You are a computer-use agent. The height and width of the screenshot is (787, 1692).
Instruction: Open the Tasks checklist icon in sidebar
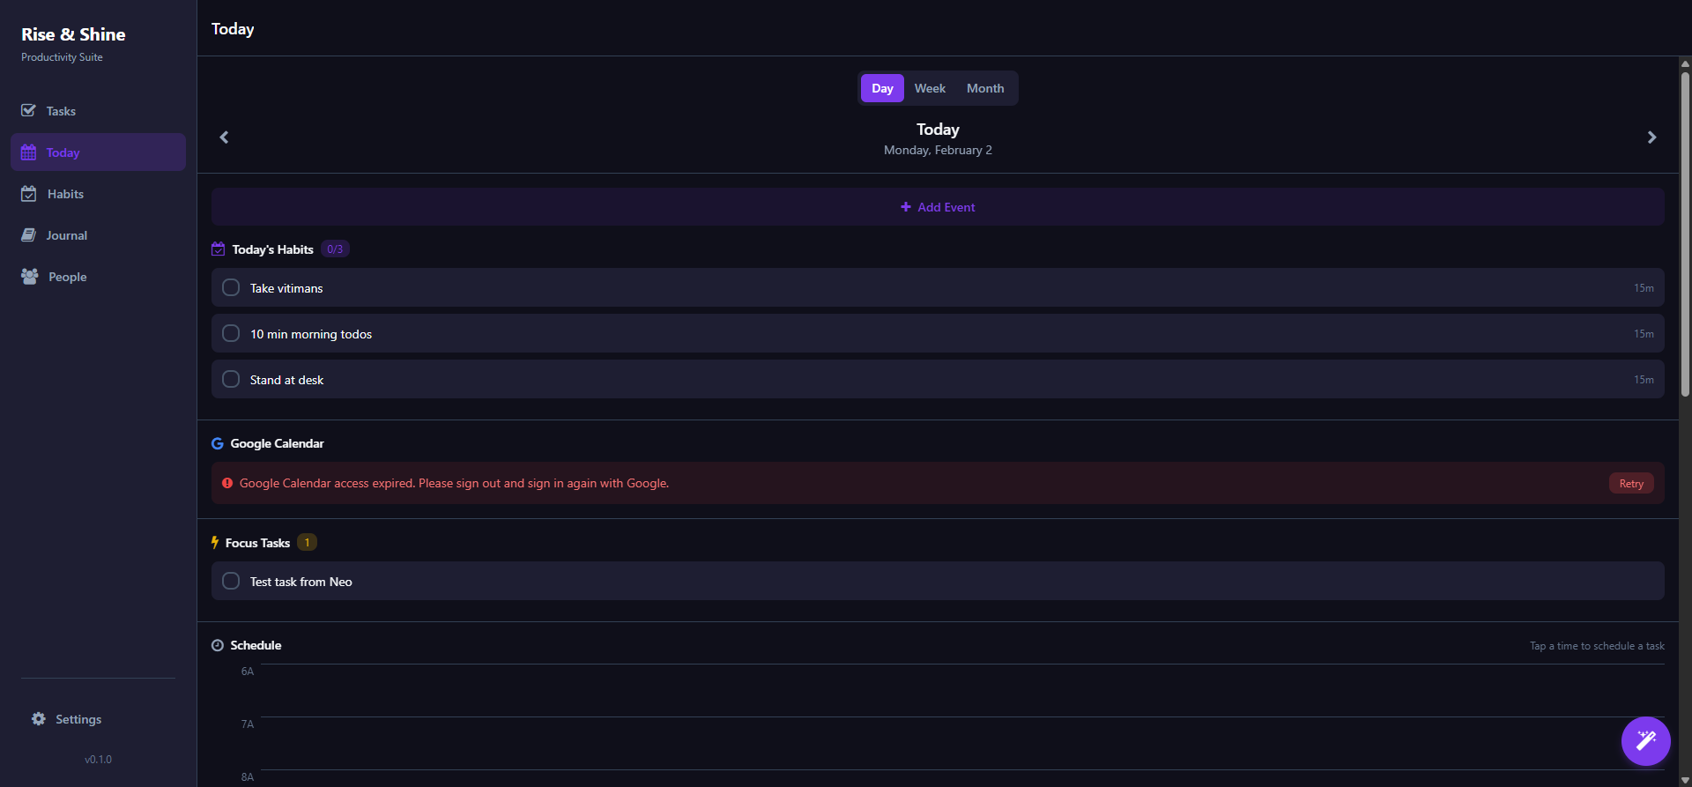pyautogui.click(x=28, y=111)
